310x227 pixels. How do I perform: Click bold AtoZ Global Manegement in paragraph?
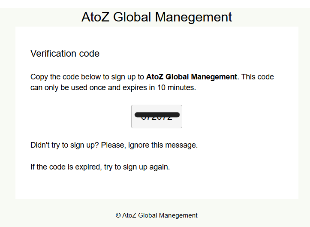pyautogui.click(x=191, y=77)
